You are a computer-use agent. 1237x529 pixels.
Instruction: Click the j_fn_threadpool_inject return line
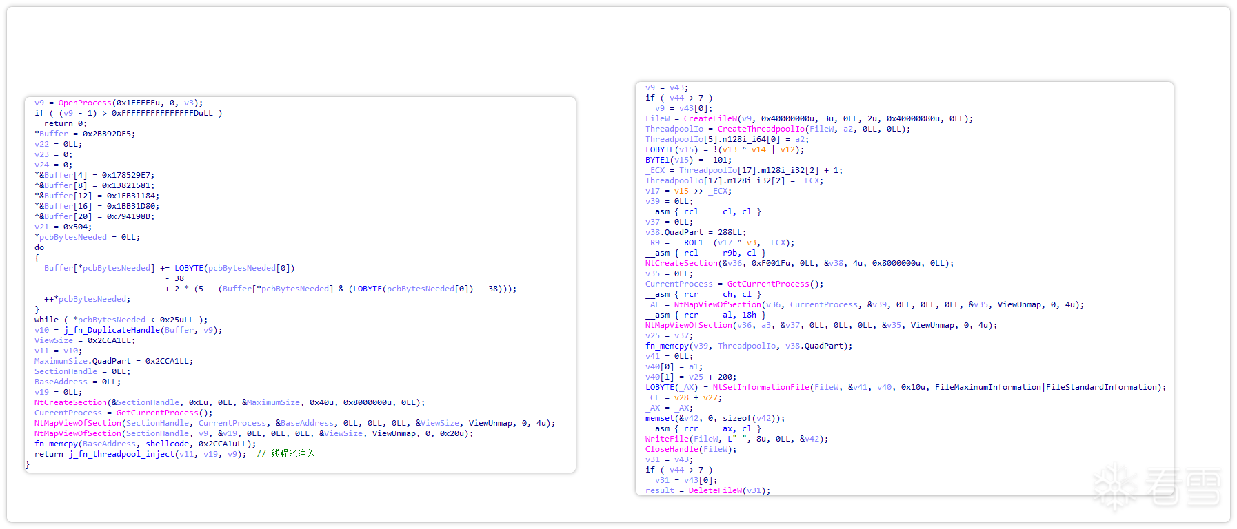141,454
